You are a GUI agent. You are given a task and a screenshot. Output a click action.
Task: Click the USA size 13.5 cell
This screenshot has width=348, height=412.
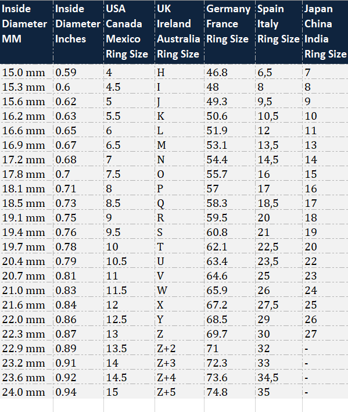coord(129,348)
